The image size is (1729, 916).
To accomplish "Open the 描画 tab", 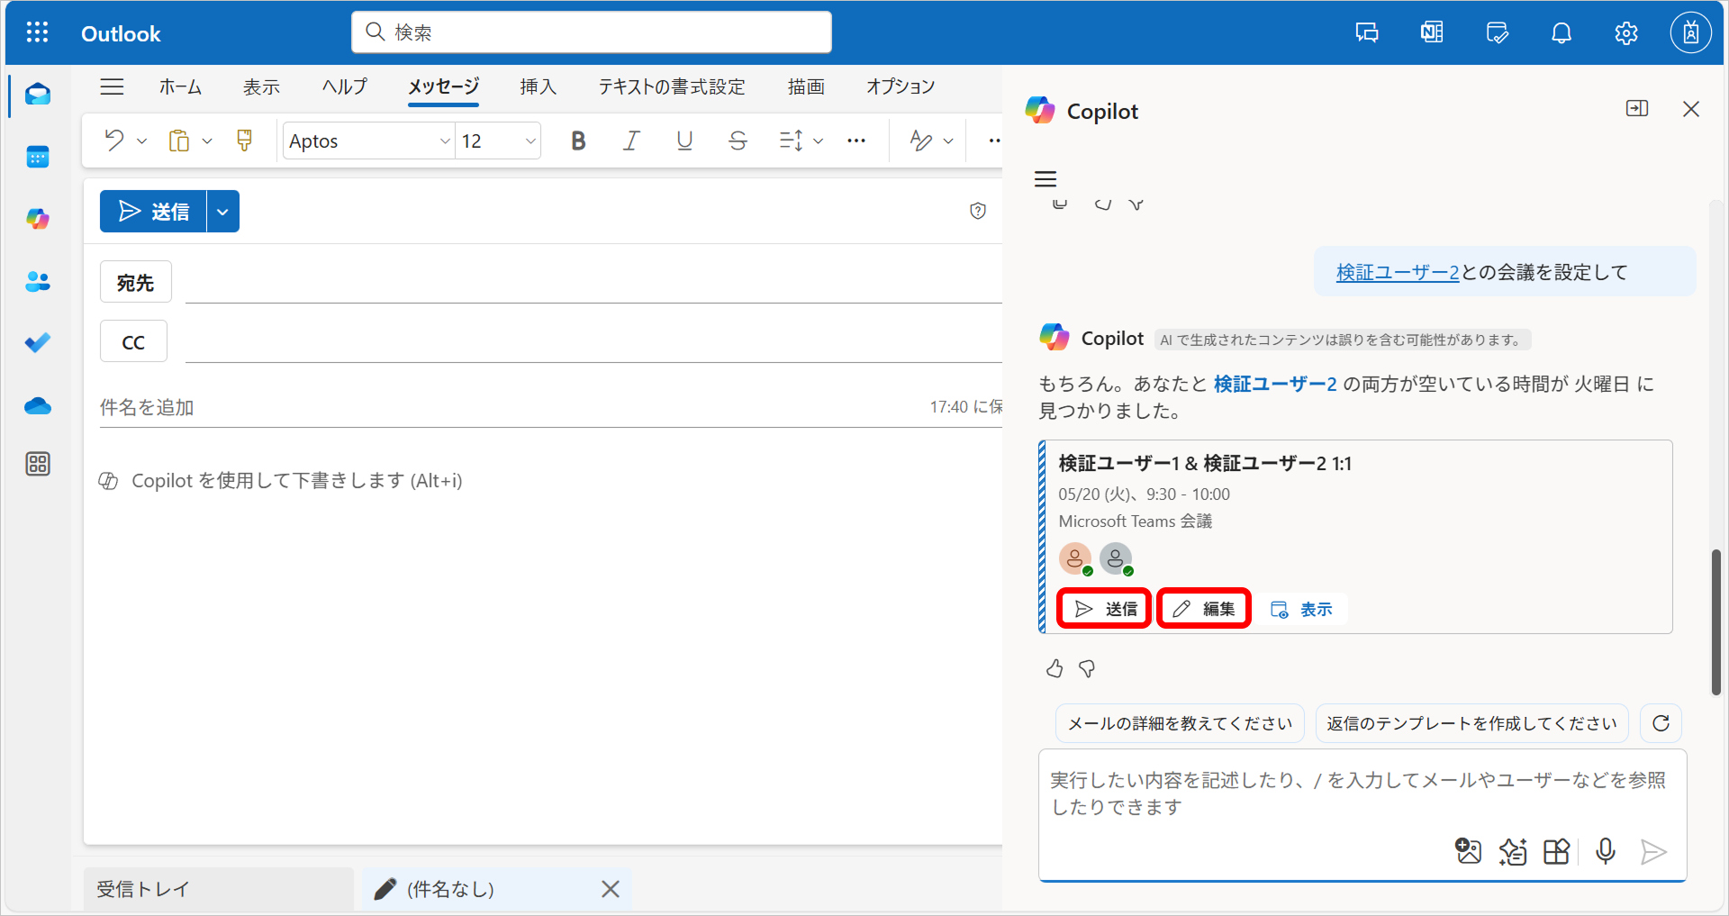I will 806,86.
